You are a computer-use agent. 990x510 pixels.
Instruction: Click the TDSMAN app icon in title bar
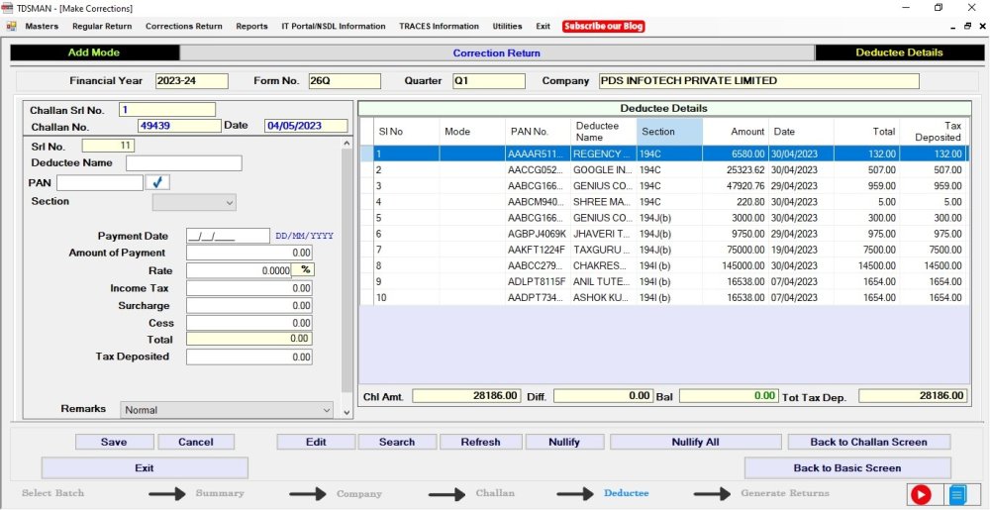pyautogui.click(x=8, y=8)
